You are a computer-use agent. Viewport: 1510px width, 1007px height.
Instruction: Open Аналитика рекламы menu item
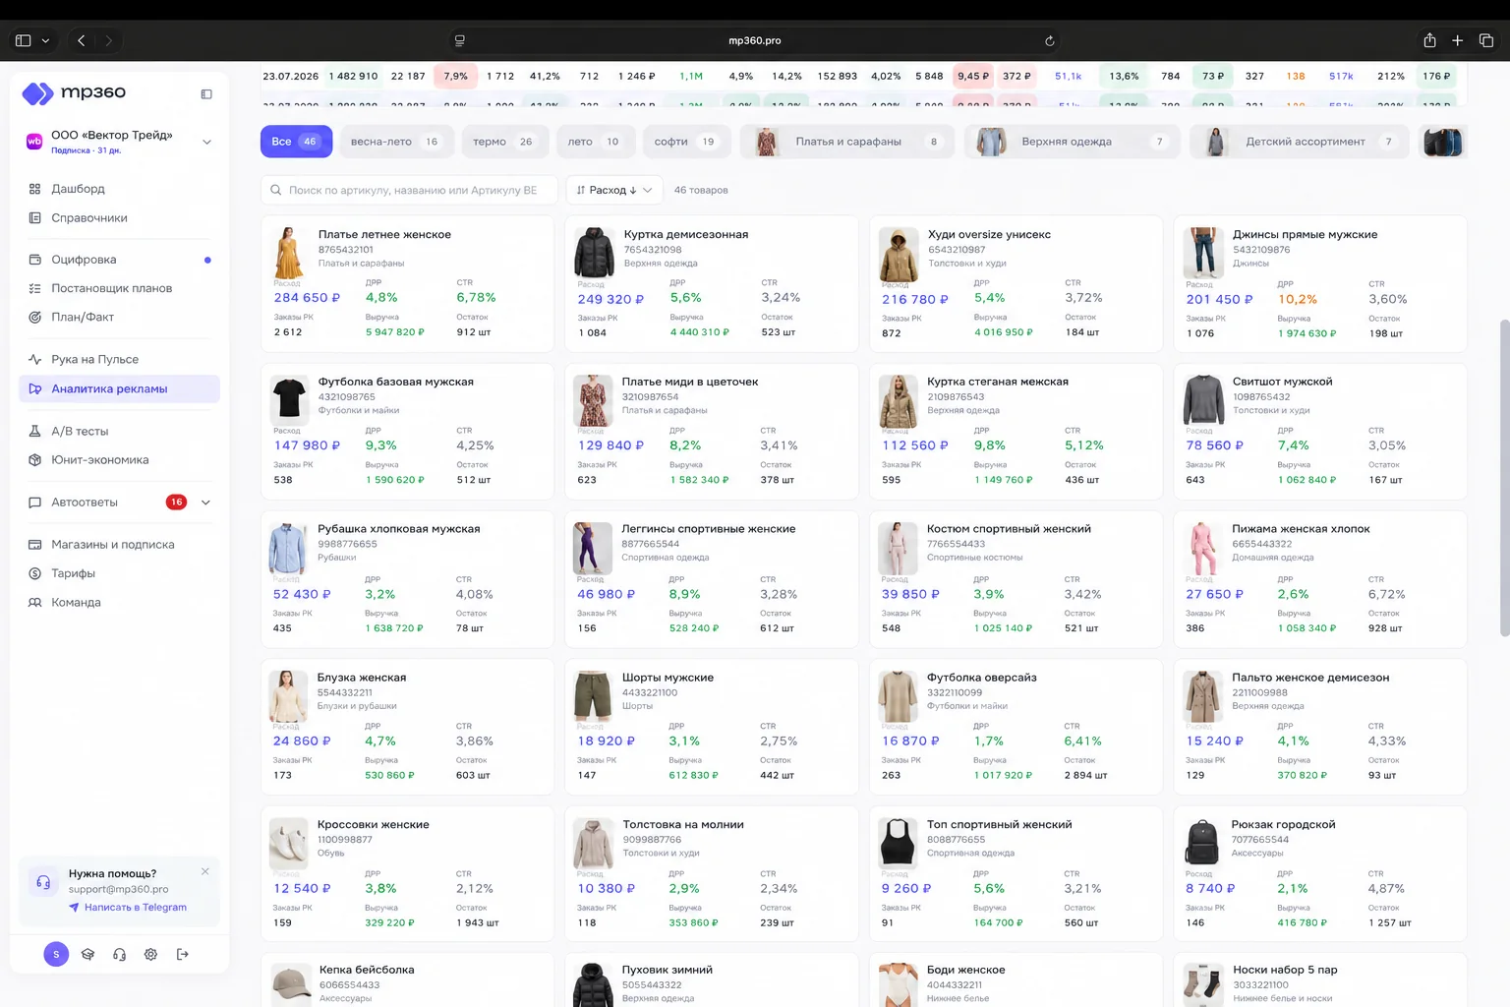pos(119,388)
